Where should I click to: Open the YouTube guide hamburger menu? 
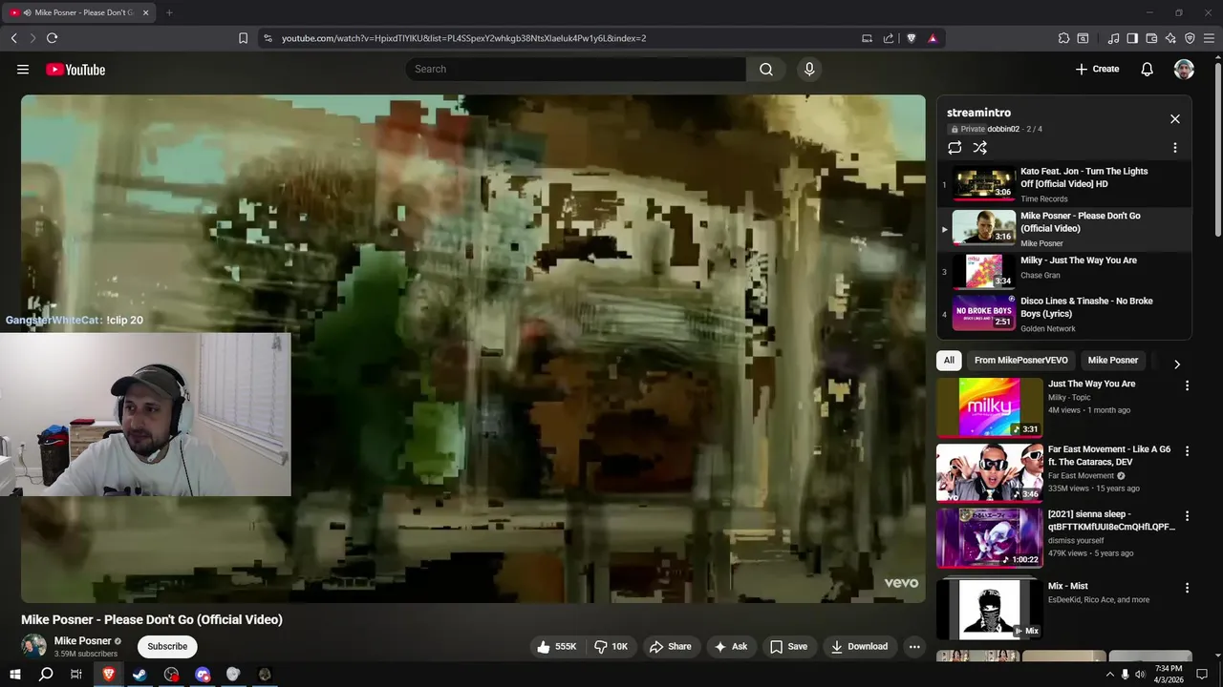(x=23, y=69)
